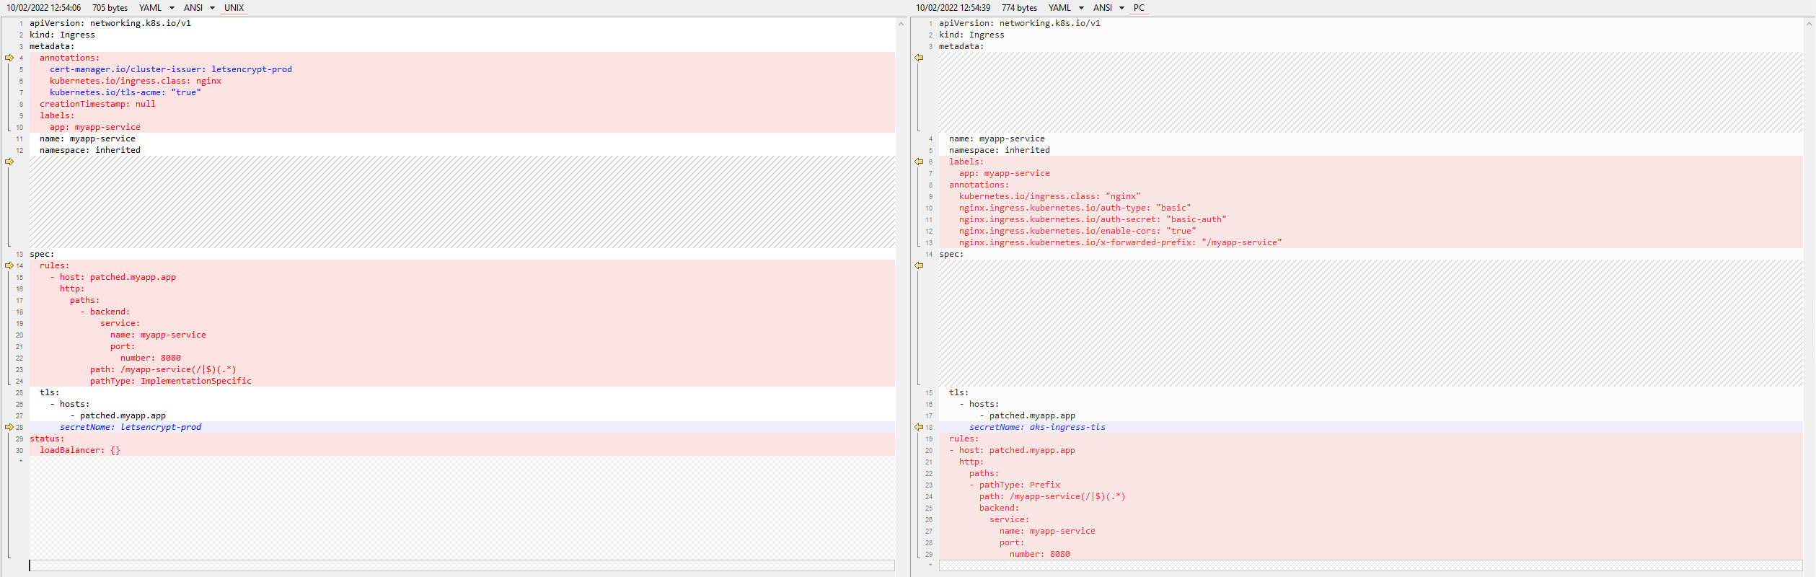
Task: Click 'x-forwarded-prefix: "/myapp-service"' annotation line
Action: [1121, 242]
